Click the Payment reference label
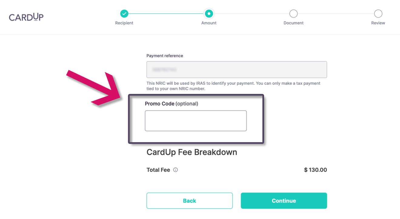400x219 pixels. 165,56
